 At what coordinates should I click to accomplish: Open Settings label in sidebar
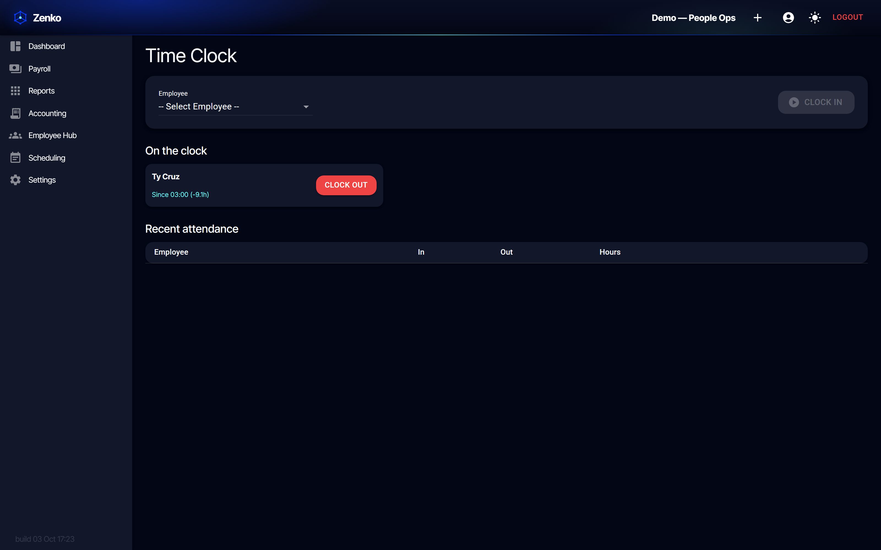tap(42, 180)
